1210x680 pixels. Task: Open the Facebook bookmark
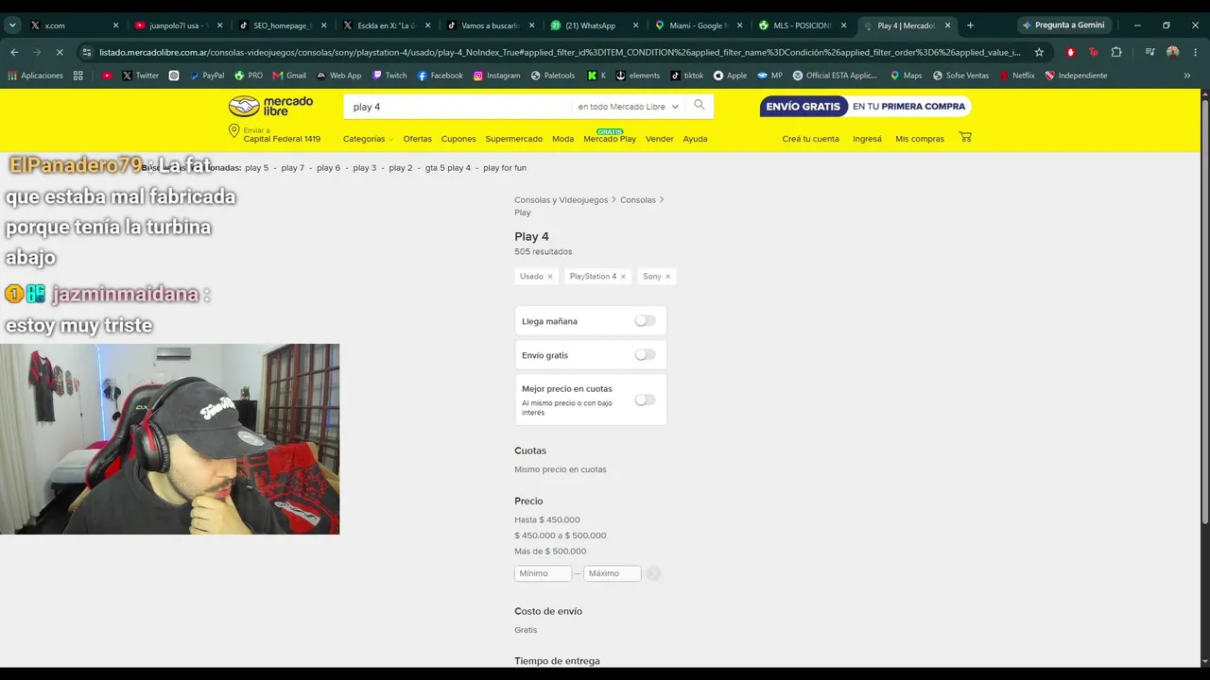point(440,76)
